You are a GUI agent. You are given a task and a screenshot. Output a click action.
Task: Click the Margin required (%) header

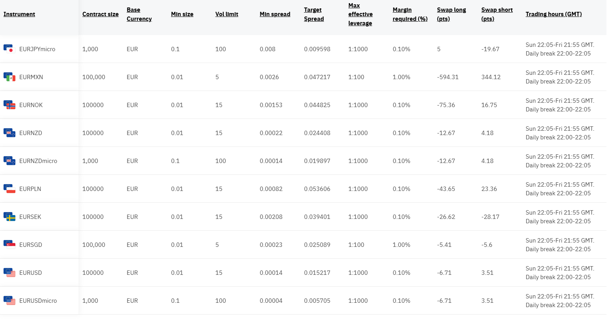click(x=410, y=14)
